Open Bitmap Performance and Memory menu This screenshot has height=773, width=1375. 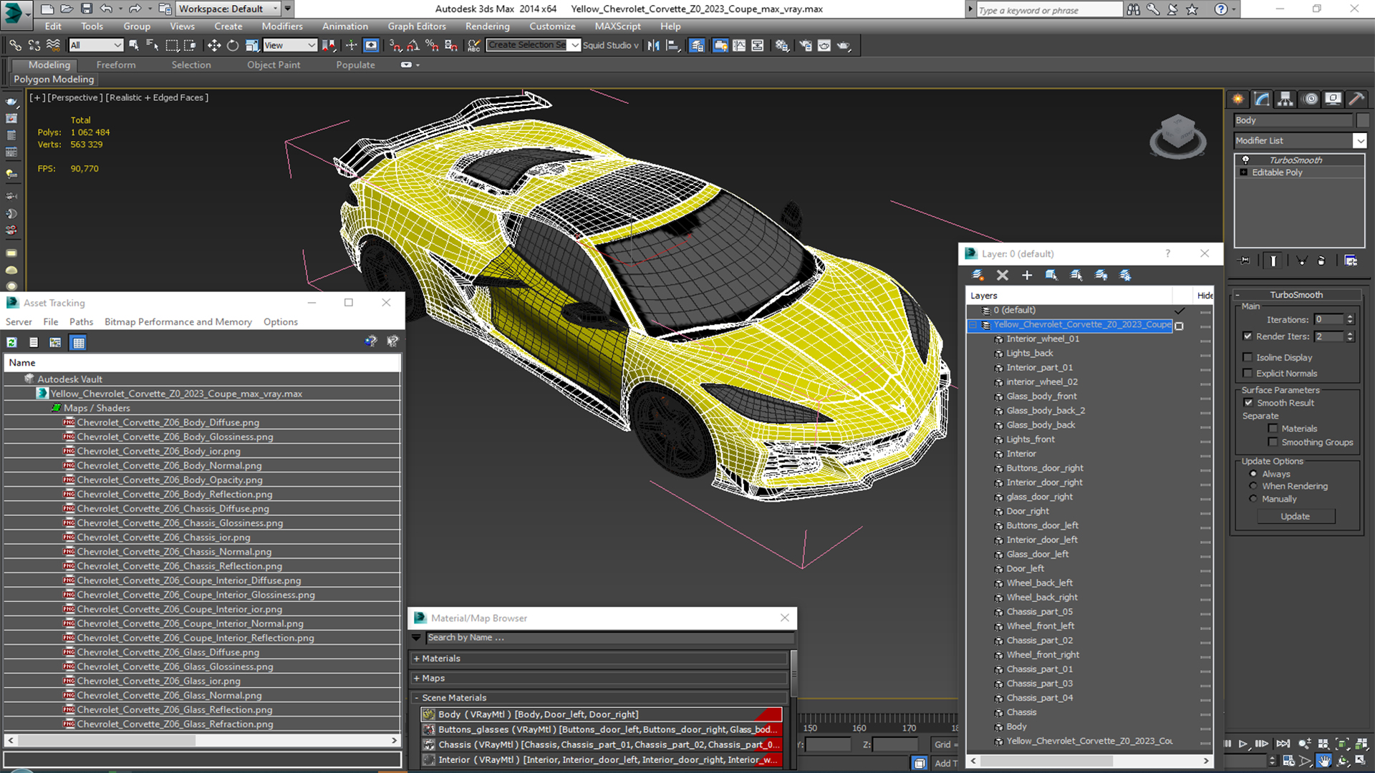(x=178, y=322)
